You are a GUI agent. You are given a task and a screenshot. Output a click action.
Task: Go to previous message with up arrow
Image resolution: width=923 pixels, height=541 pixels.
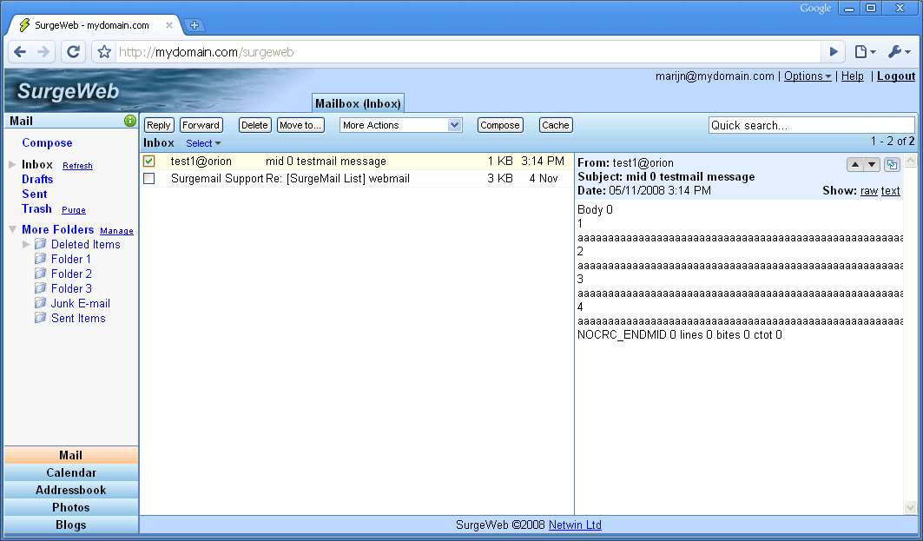pos(854,165)
